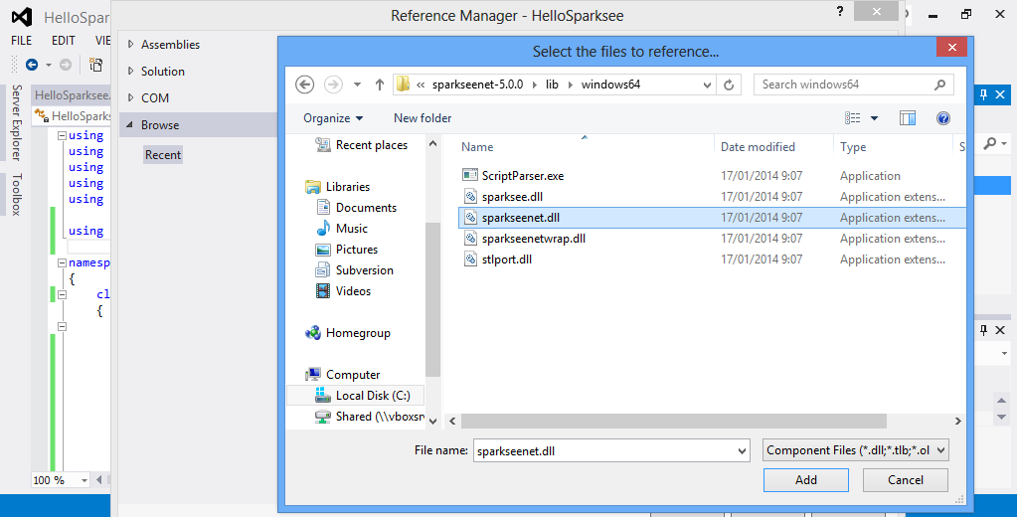Image resolution: width=1017 pixels, height=517 pixels.
Task: Expand Solution in Reference Manager
Action: click(131, 71)
